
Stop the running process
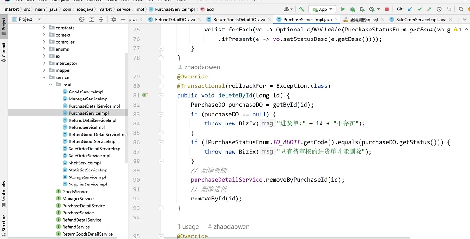pos(387,9)
